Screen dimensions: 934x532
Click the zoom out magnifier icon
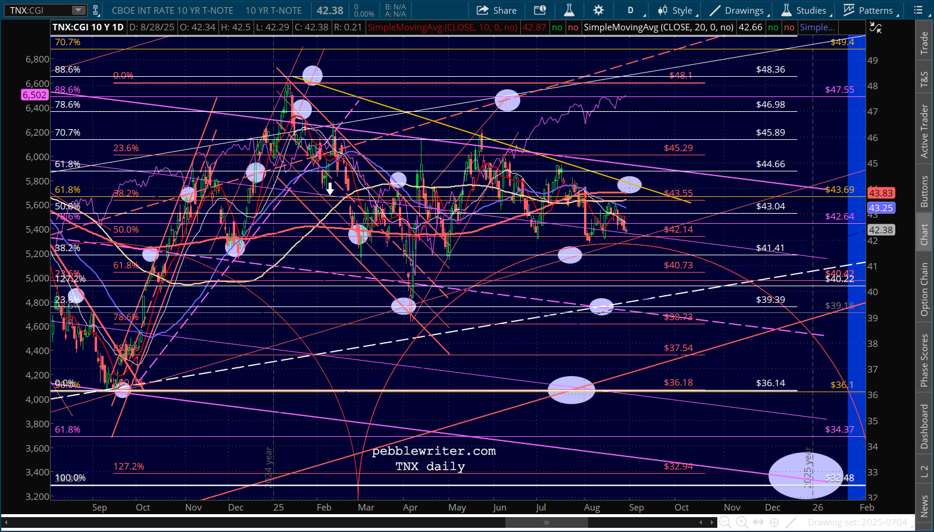(x=725, y=522)
